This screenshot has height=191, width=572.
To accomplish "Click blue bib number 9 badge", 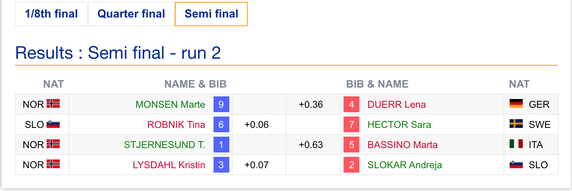I will (221, 104).
